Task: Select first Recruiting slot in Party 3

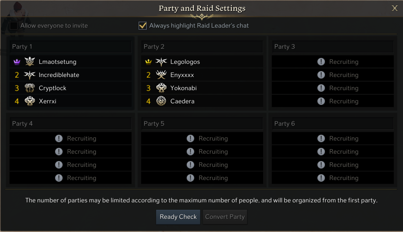Action: click(333, 62)
